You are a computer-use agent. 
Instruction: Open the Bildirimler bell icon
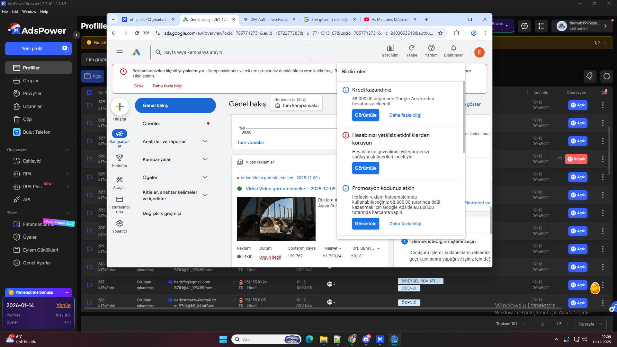click(453, 51)
